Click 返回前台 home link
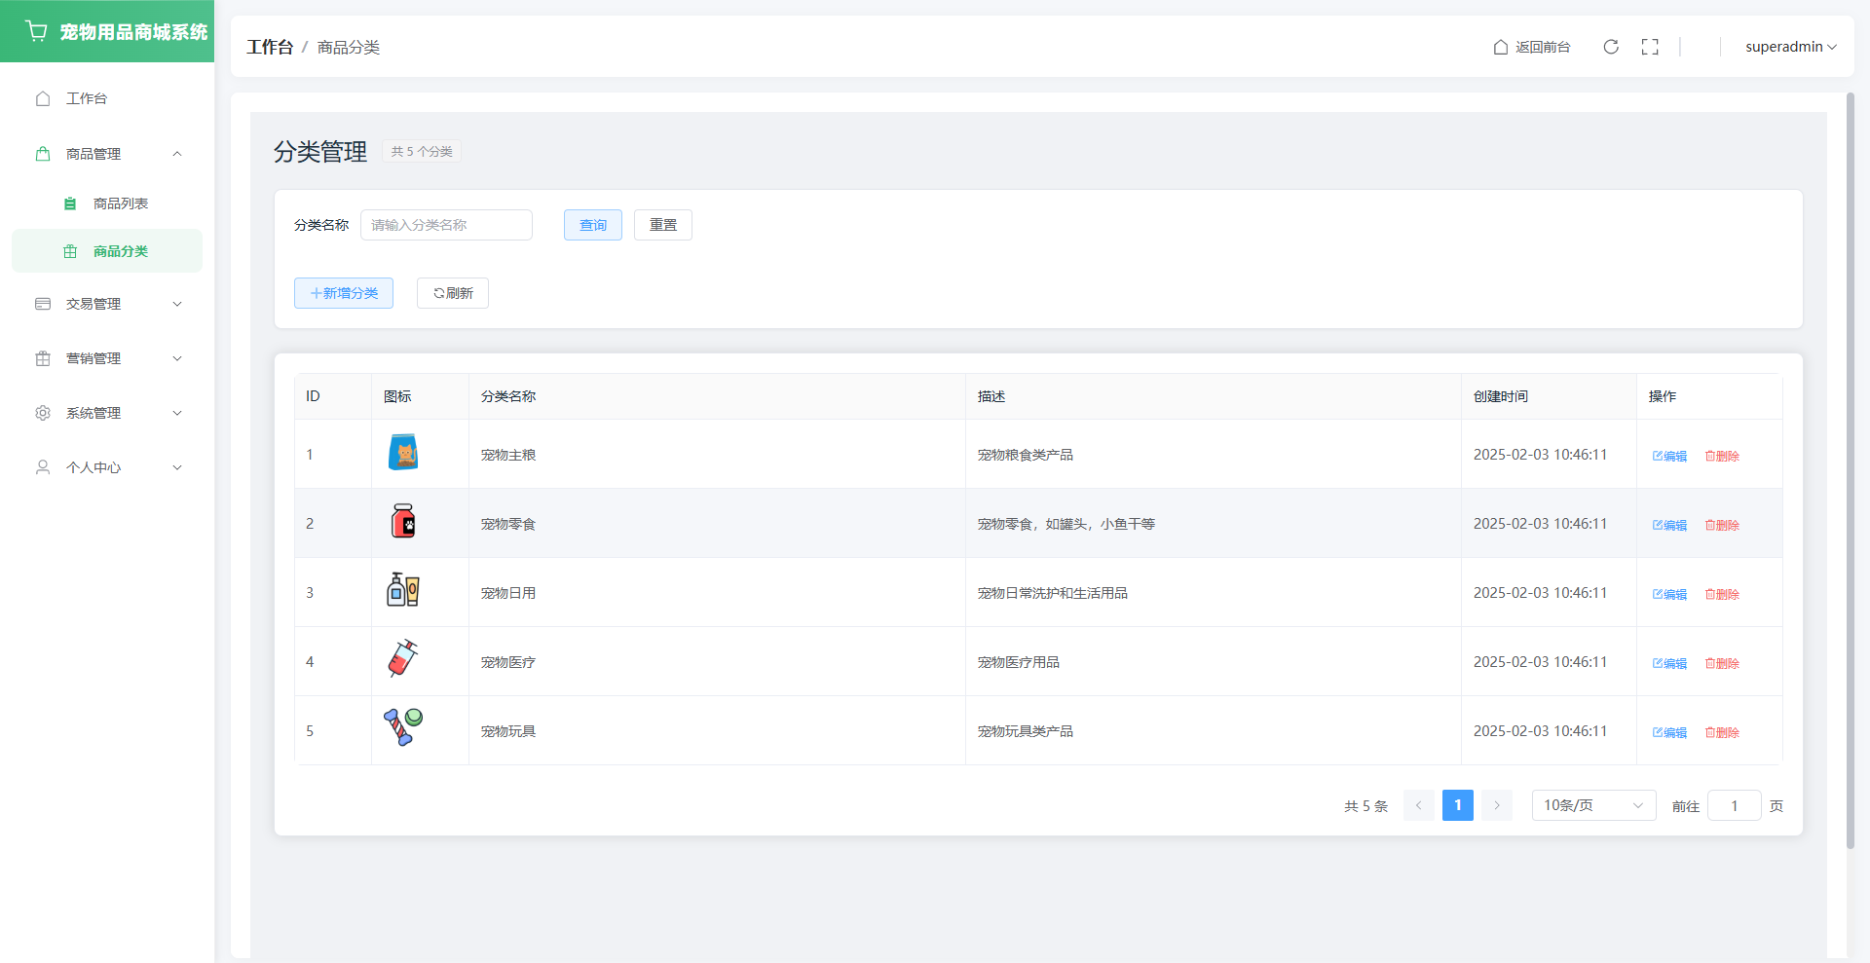The image size is (1870, 963). coord(1532,47)
